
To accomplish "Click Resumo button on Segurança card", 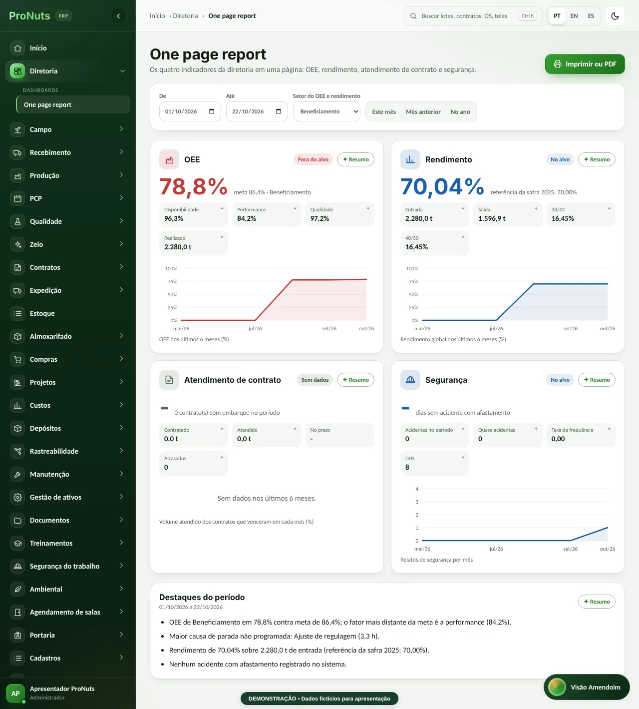I will coord(597,380).
